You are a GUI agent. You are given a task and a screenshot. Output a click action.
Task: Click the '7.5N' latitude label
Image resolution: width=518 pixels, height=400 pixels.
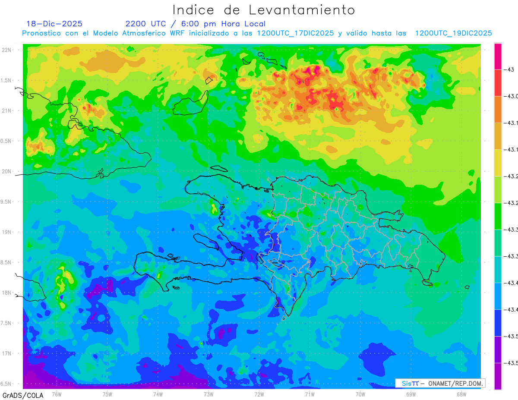[x=7, y=323]
